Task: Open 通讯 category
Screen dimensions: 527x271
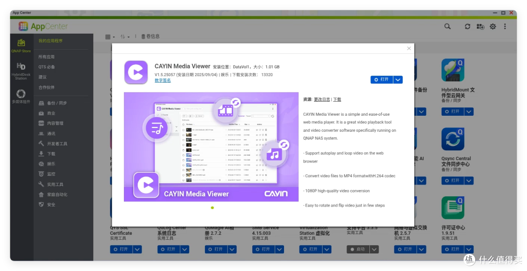Action: click(x=47, y=133)
